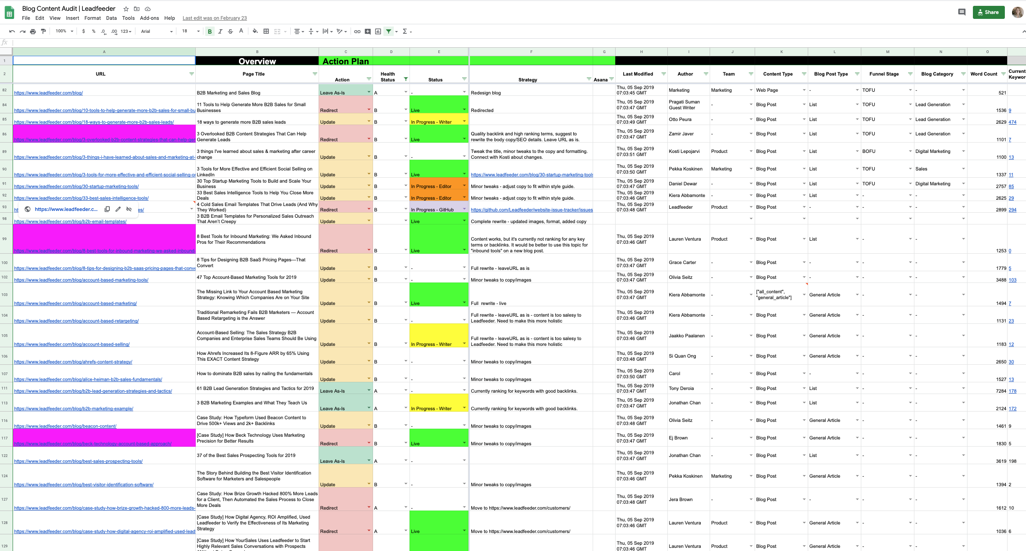Open the Insert chart tool
Viewport: 1026px width, 551px height.
pos(378,31)
